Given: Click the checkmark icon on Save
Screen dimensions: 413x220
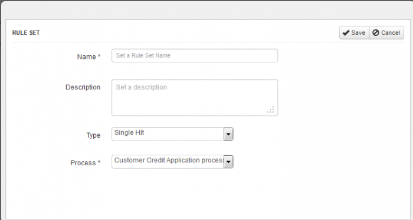Looking at the screenshot, I should click(x=346, y=33).
